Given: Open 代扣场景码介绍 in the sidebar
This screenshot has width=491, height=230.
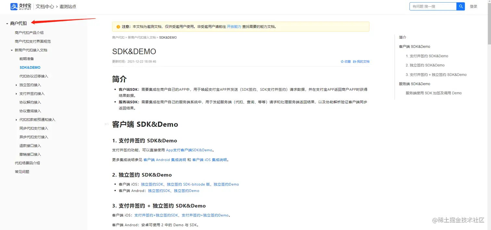Looking at the screenshot, I should coord(27,163).
